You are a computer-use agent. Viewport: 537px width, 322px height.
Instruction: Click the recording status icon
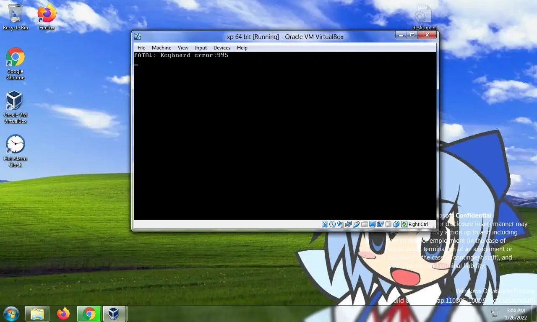coord(380,224)
